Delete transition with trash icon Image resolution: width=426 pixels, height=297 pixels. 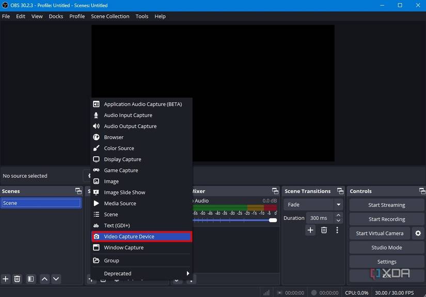[x=324, y=230]
